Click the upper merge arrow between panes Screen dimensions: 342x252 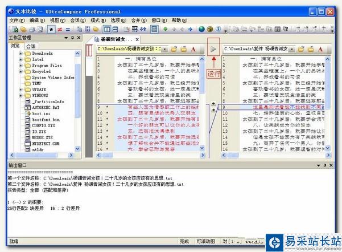click(x=213, y=104)
